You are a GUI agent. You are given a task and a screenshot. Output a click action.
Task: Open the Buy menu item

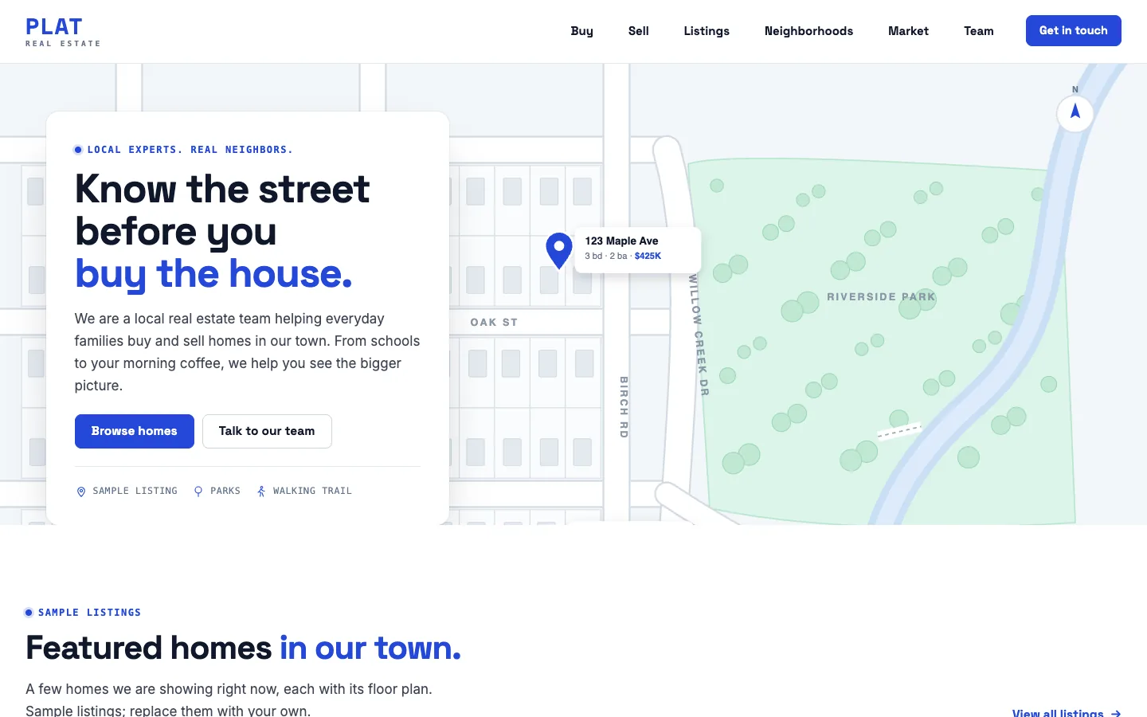click(581, 31)
